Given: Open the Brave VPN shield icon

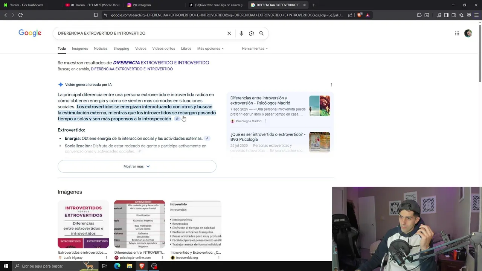Looking at the screenshot, I should (469, 15).
